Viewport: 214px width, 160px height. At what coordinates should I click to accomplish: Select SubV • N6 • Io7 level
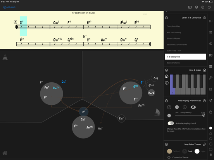click(x=185, y=51)
